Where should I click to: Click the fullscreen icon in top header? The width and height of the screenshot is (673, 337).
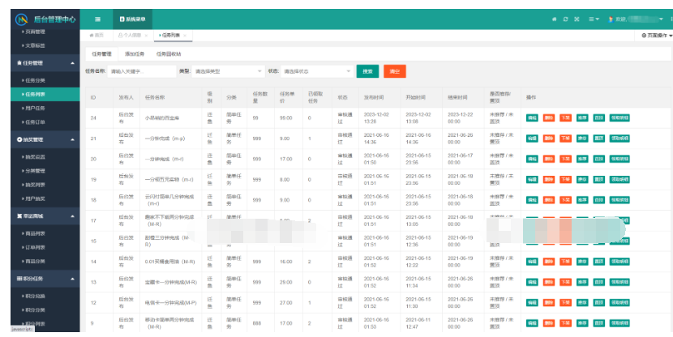(x=577, y=18)
